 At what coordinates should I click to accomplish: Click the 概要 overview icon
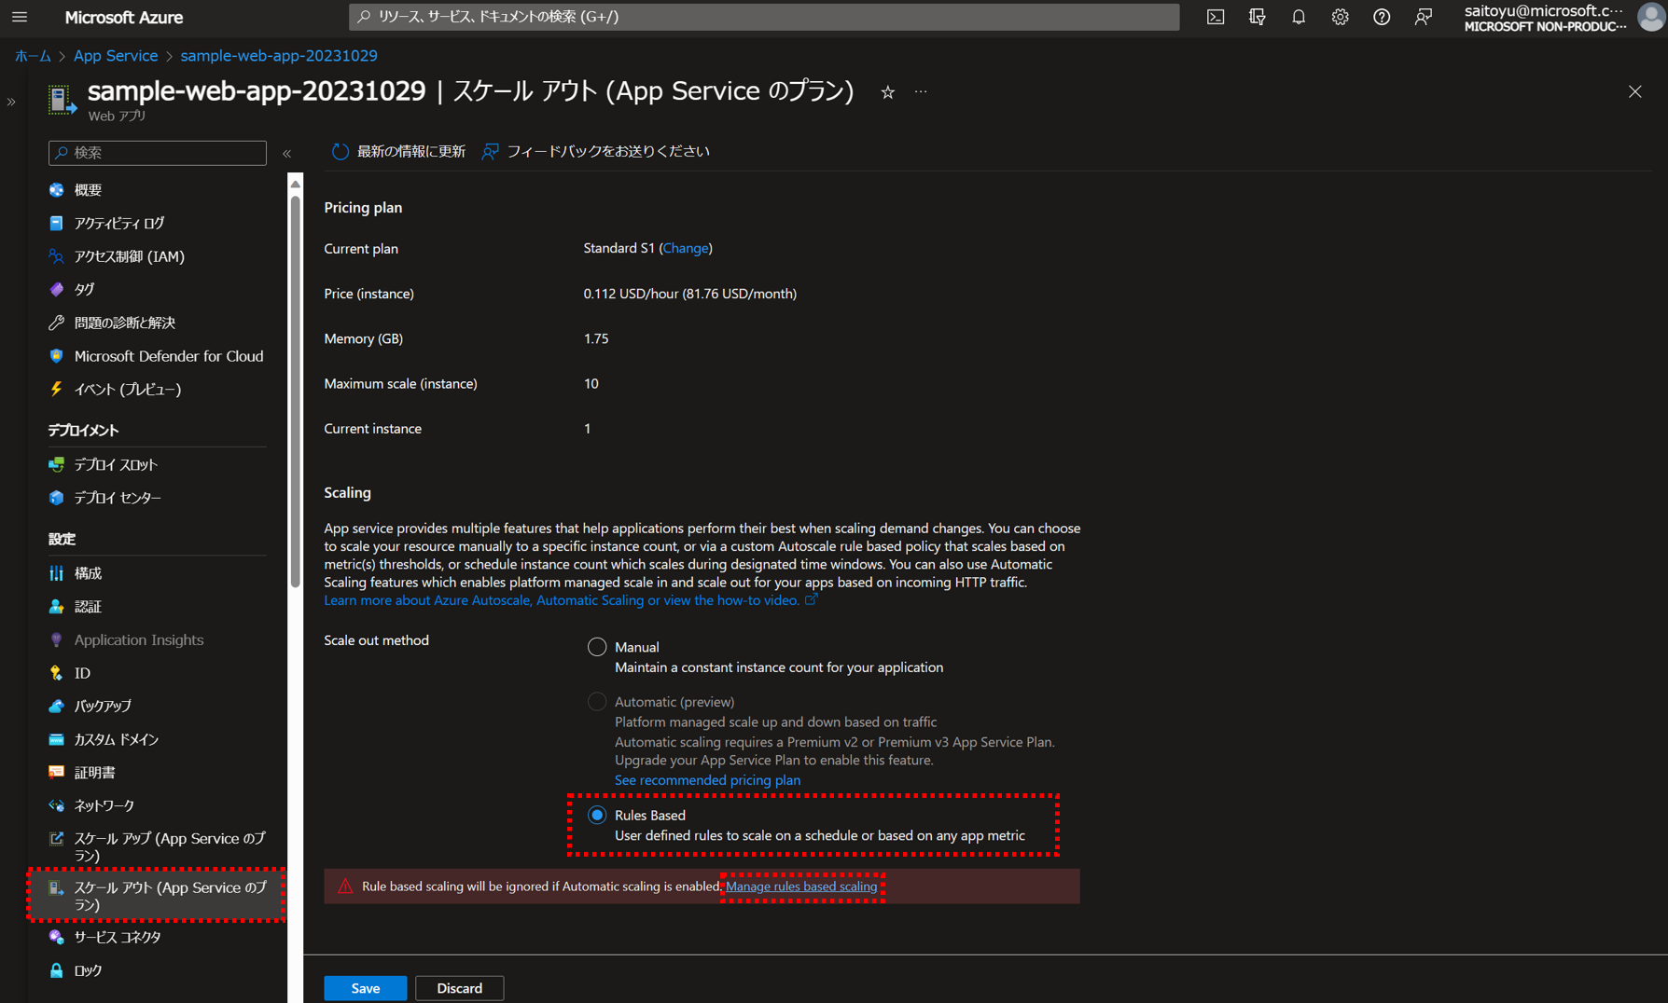tap(57, 190)
